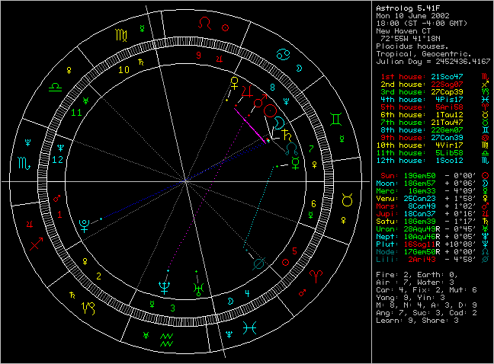This screenshot has height=364, width=494.
Task: Select the Gemini glyph on the zodiac ring
Action: pyautogui.click(x=335, y=120)
